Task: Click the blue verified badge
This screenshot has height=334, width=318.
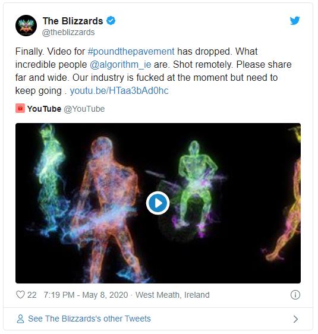Action: [x=111, y=21]
